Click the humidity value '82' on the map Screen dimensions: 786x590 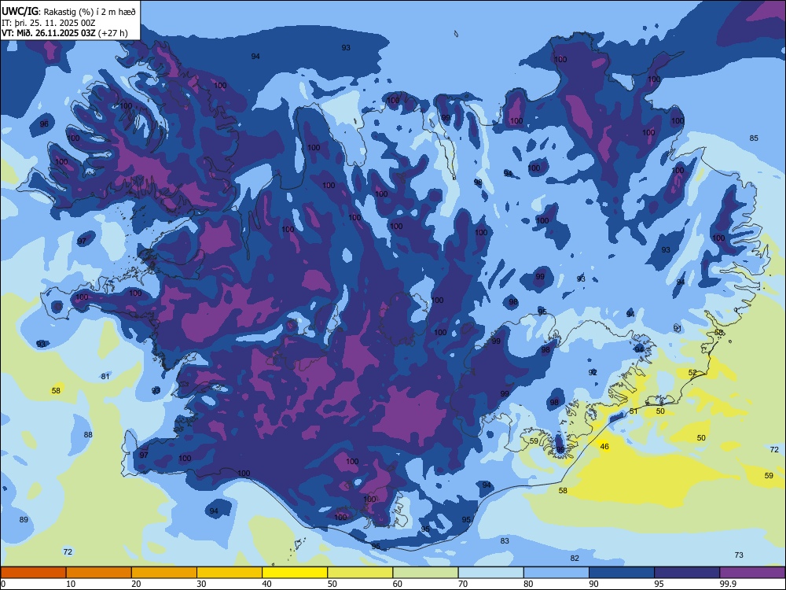(575, 559)
